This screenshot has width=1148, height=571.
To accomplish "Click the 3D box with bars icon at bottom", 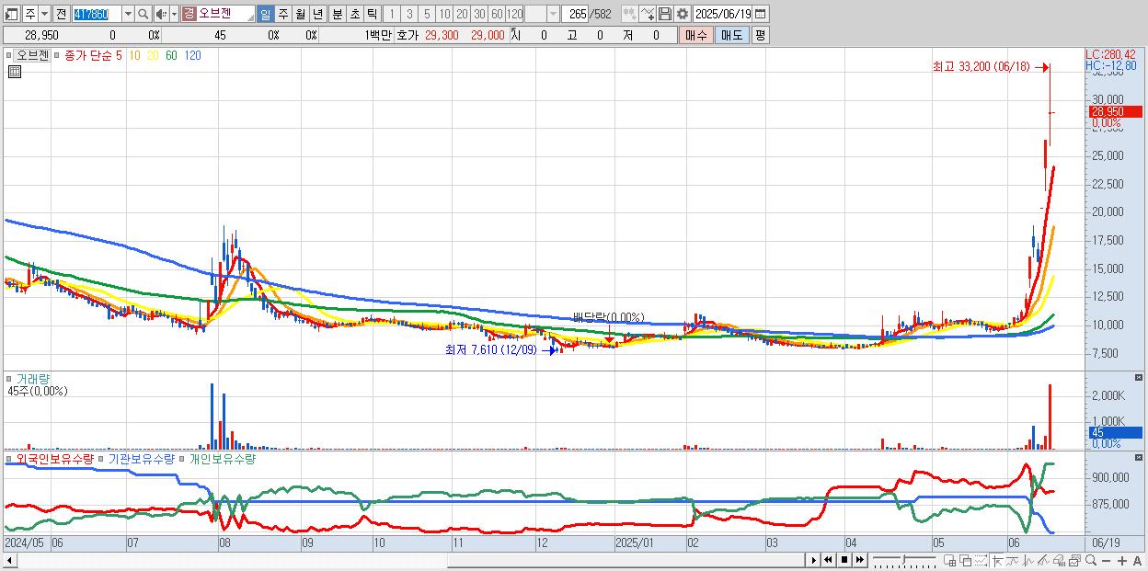I will (x=1059, y=560).
